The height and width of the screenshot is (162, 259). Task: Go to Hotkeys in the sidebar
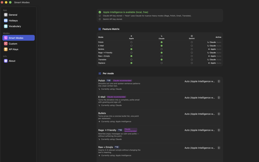(19, 20)
